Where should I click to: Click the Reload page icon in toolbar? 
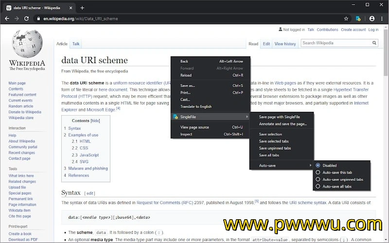pyautogui.click(x=26, y=18)
